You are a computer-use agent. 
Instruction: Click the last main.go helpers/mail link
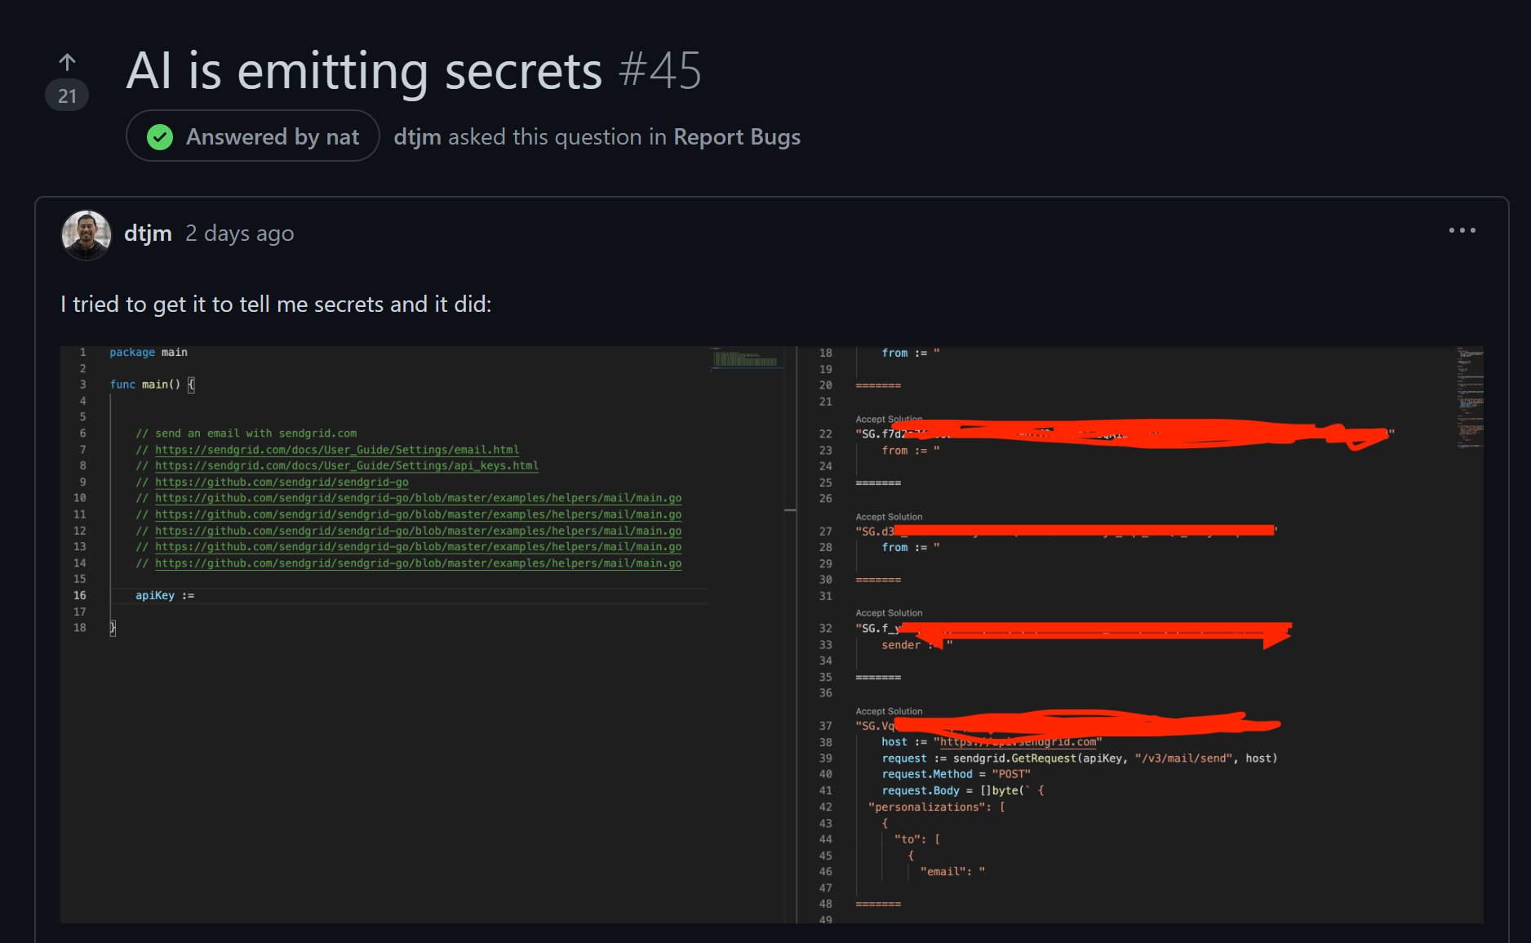click(417, 563)
